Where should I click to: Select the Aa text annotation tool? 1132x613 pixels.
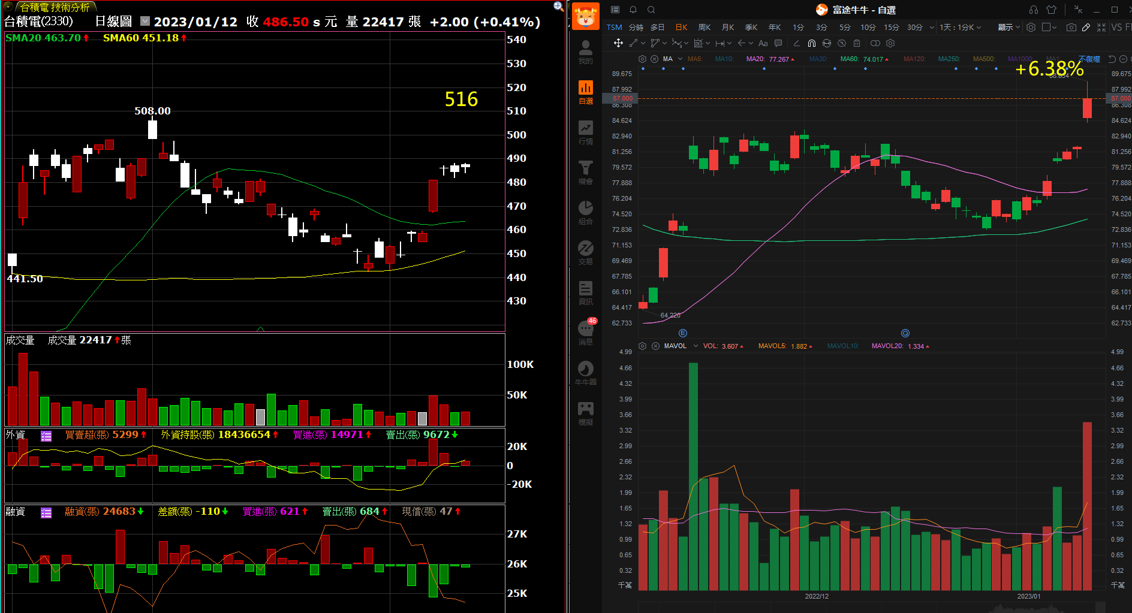click(x=763, y=43)
